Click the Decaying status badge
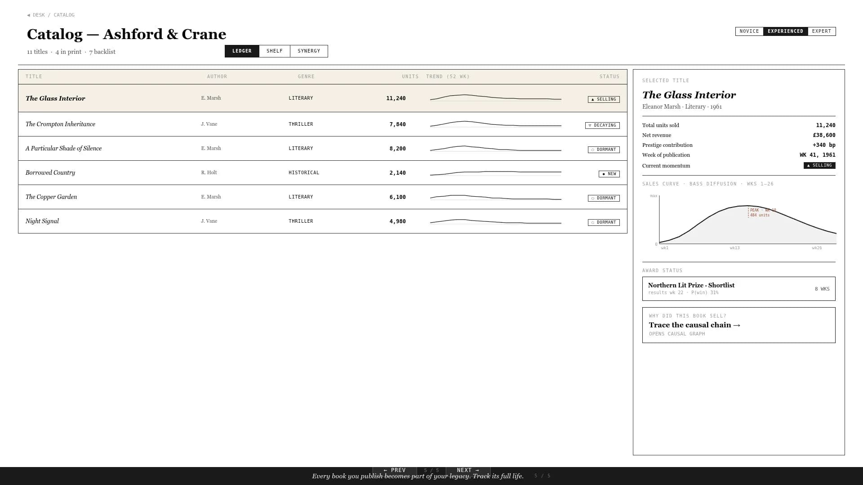The width and height of the screenshot is (863, 485). point(602,125)
